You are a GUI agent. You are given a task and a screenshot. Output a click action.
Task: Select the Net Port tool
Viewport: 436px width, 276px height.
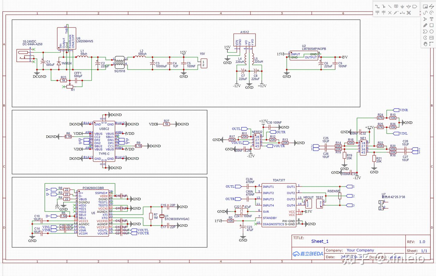pos(415,6)
